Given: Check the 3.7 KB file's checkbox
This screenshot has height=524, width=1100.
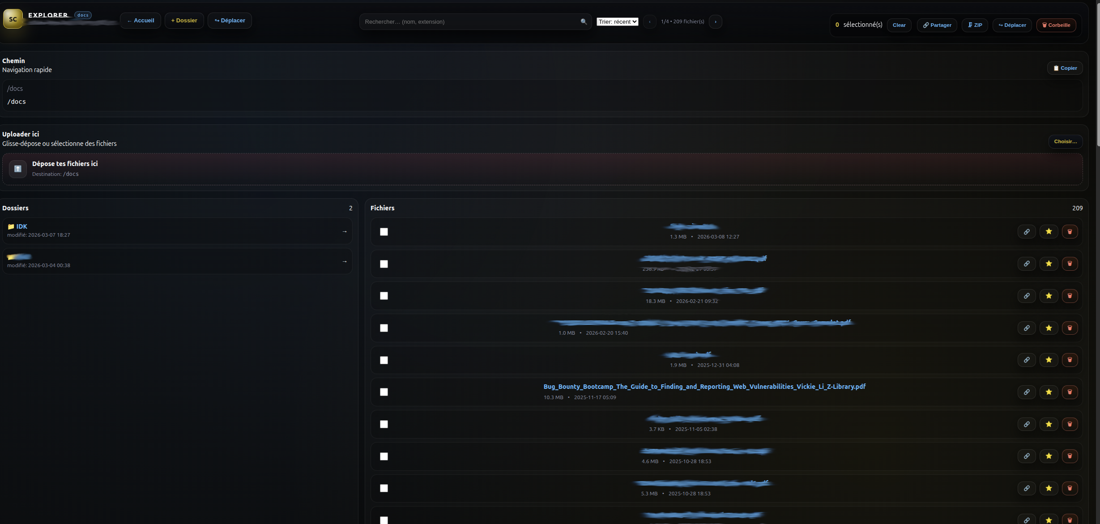Looking at the screenshot, I should [x=384, y=424].
